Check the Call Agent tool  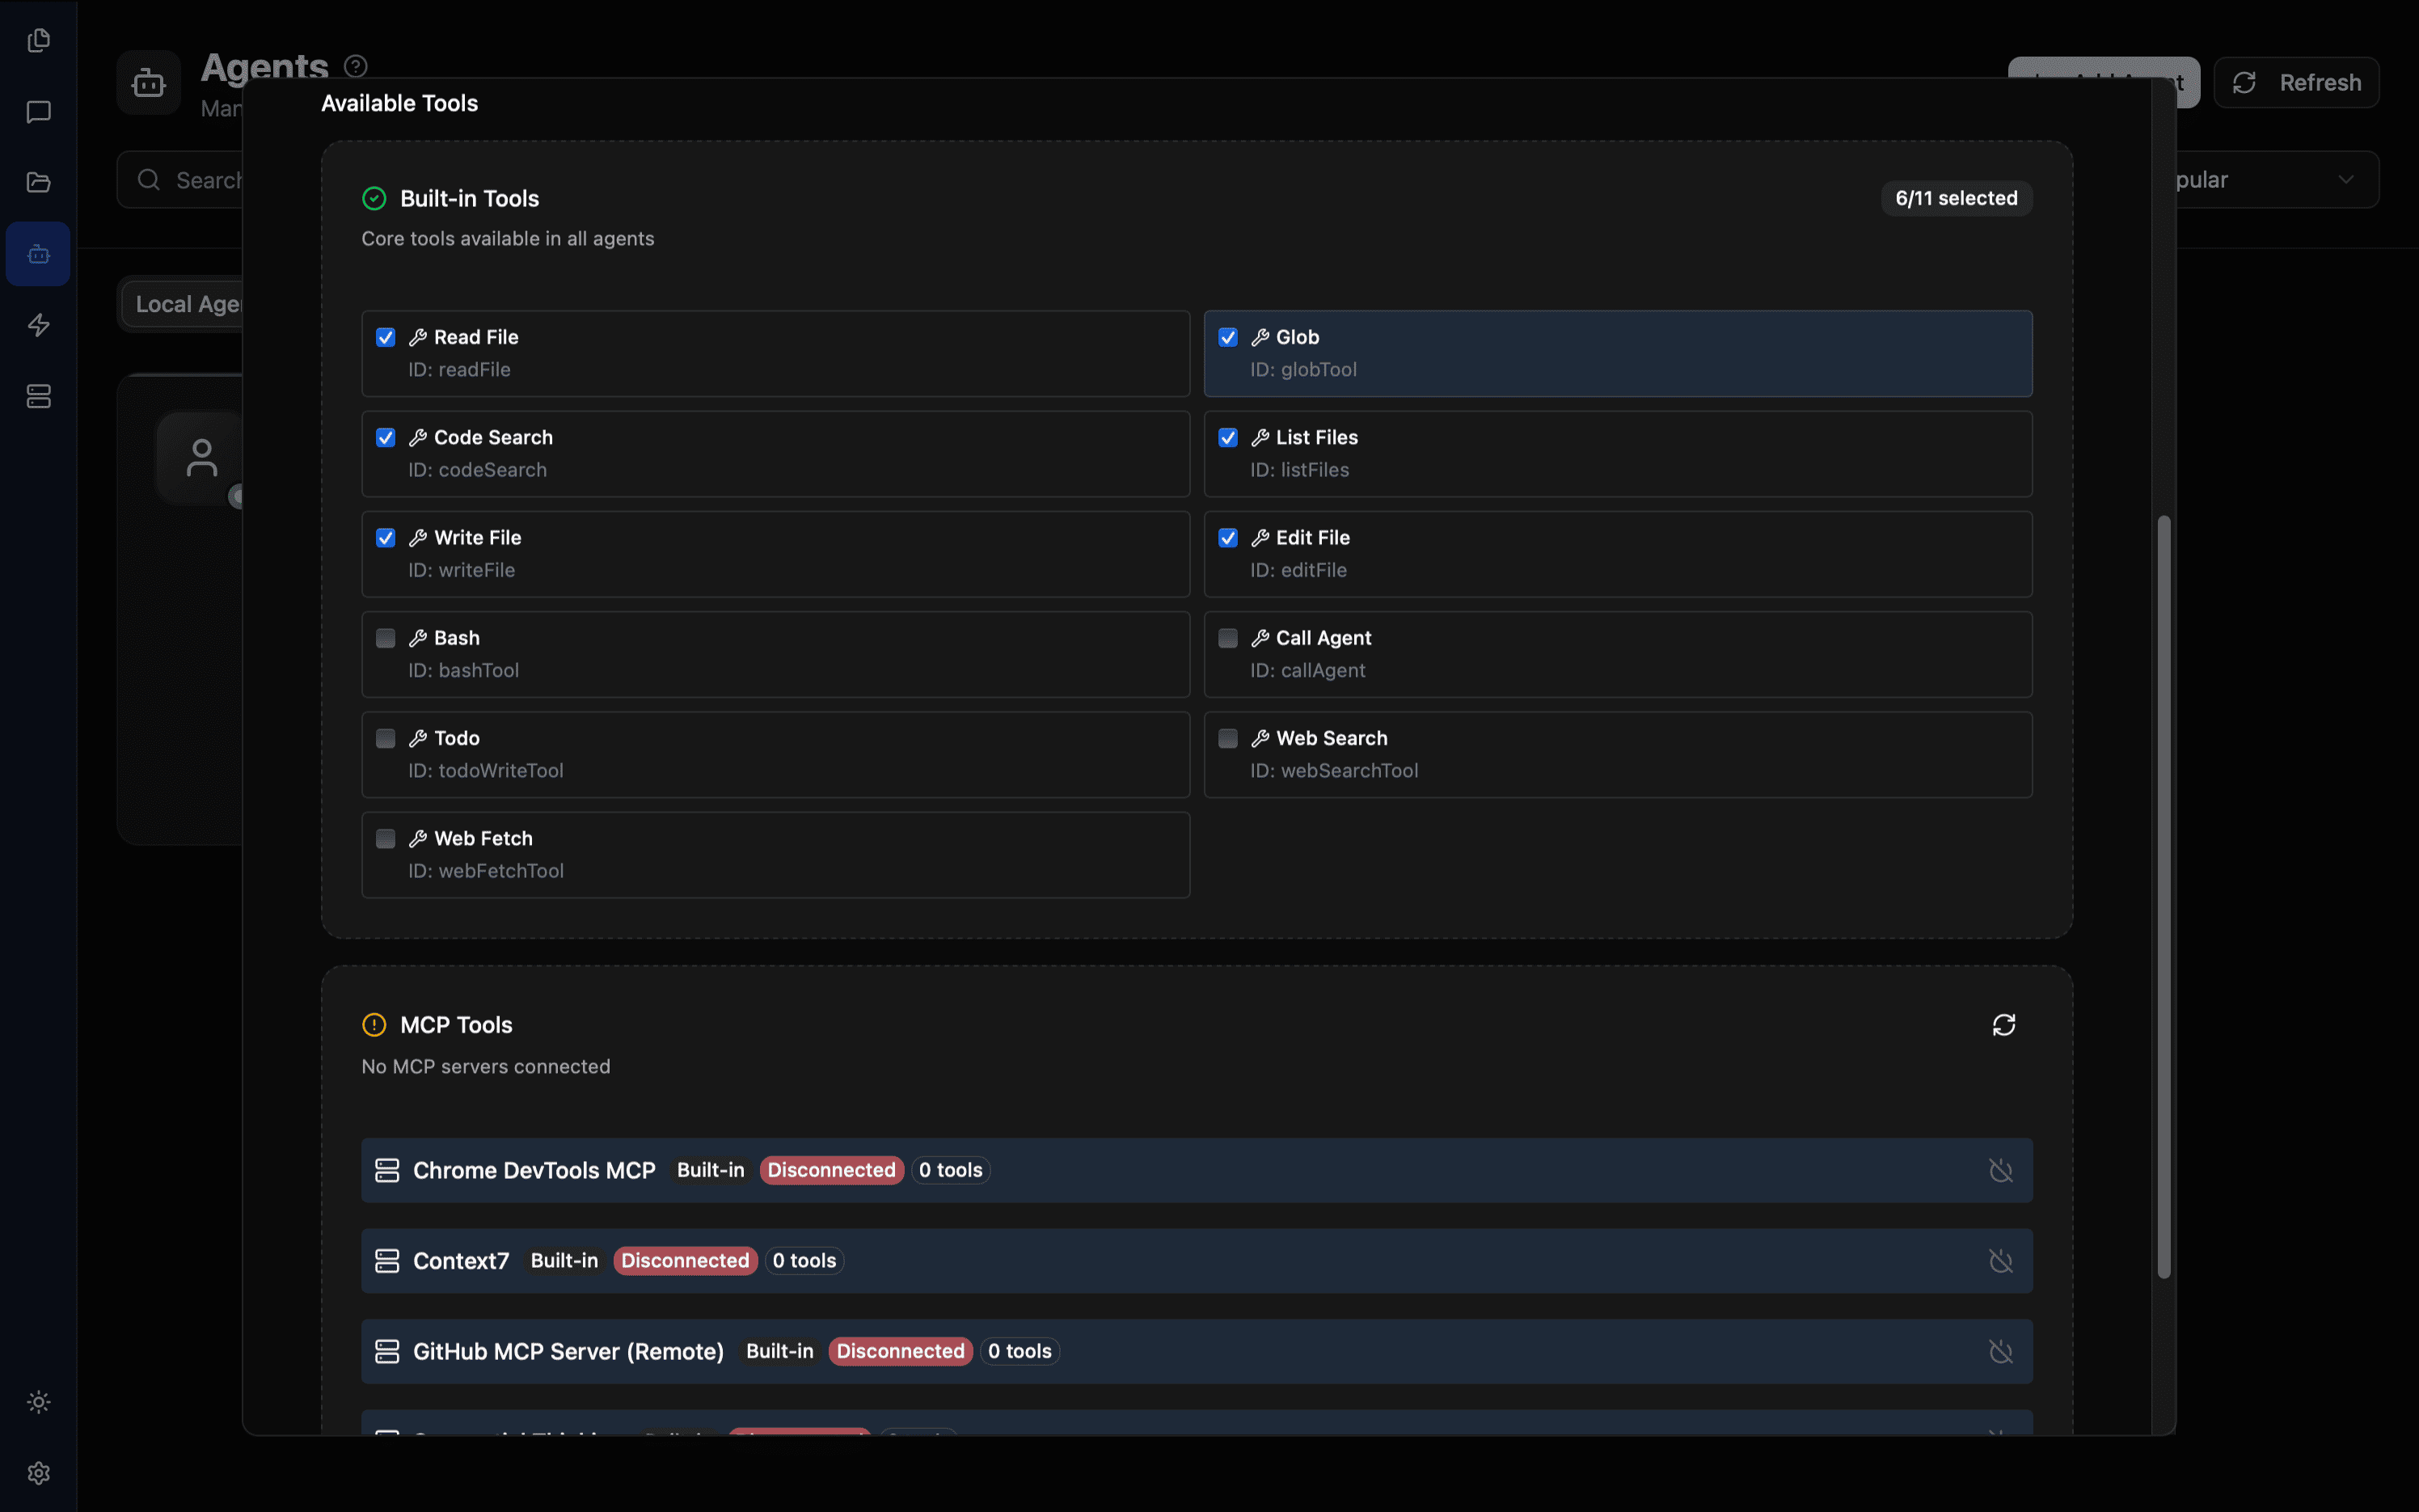tap(1227, 638)
